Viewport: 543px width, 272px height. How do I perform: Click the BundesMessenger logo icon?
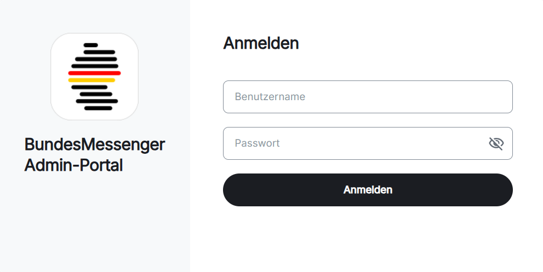click(x=95, y=77)
